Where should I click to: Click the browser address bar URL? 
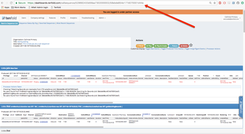85,3
